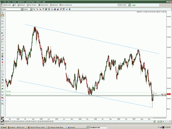The image size is (172, 129).
Task: Select the calculator icon in left toolbar
Action: pos(2,56)
